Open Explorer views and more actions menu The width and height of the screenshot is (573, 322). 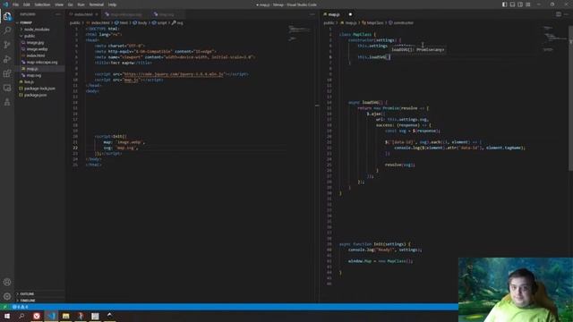click(x=57, y=14)
